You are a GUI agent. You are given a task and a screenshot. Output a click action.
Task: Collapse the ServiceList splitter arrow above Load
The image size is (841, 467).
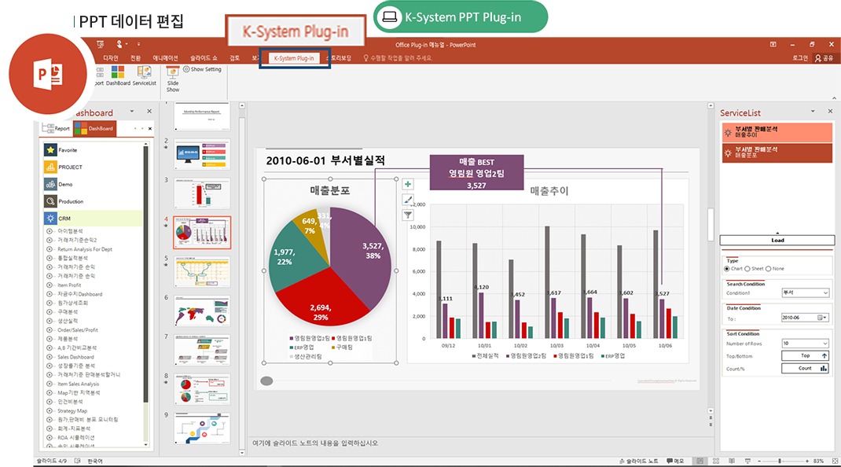tap(777, 233)
